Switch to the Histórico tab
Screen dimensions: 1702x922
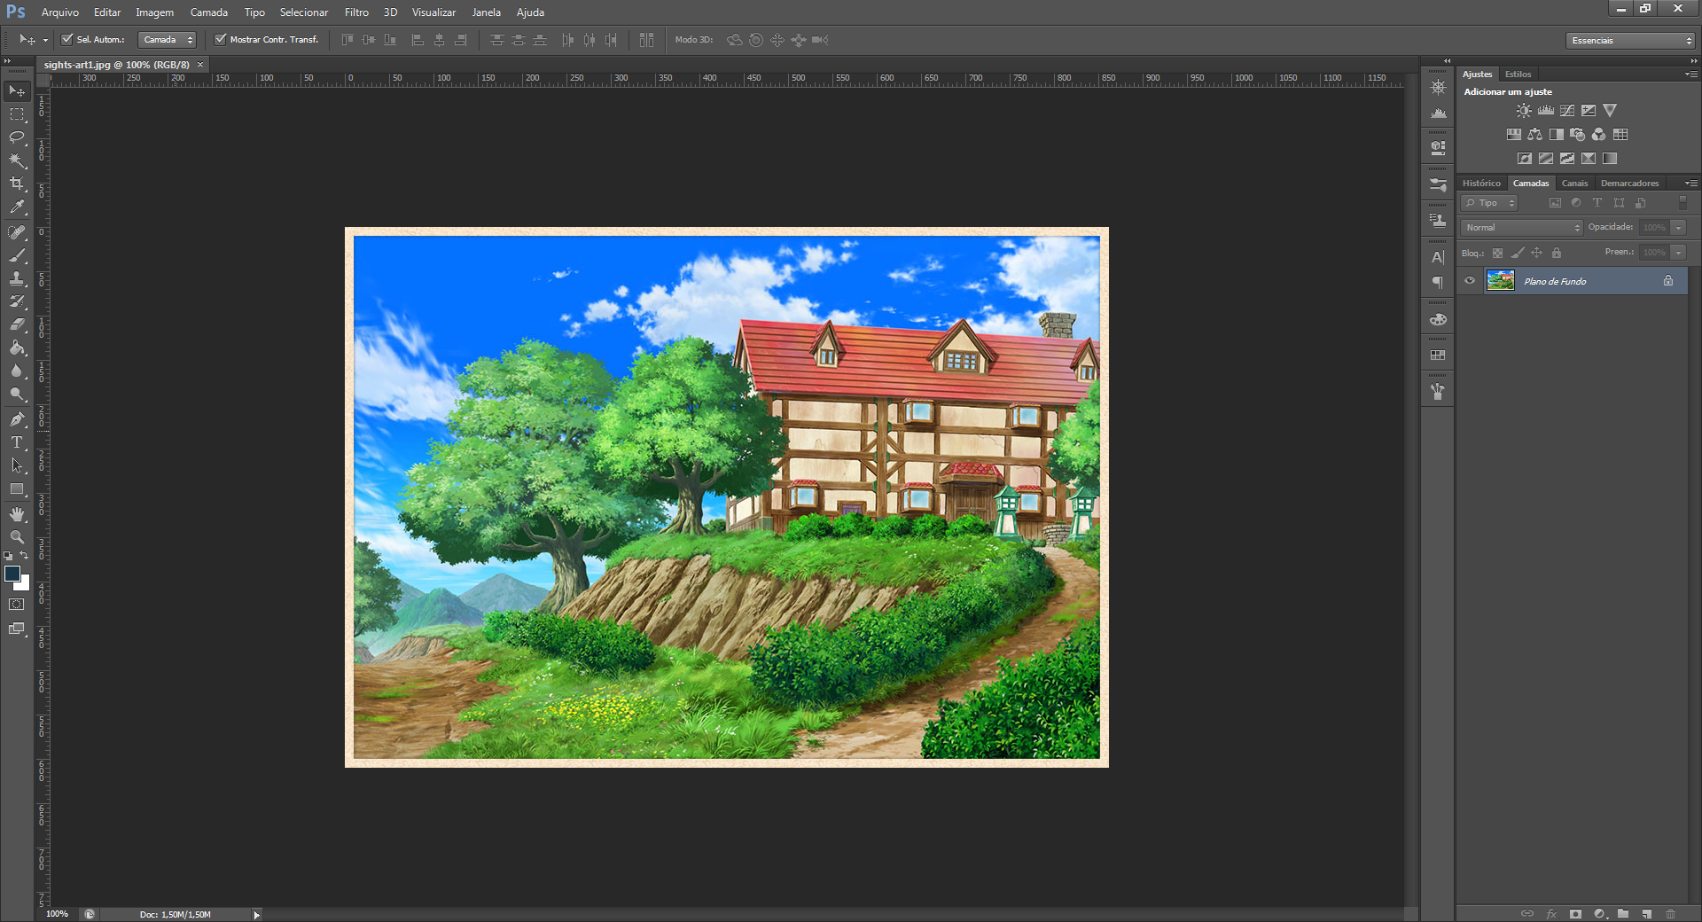tap(1481, 184)
